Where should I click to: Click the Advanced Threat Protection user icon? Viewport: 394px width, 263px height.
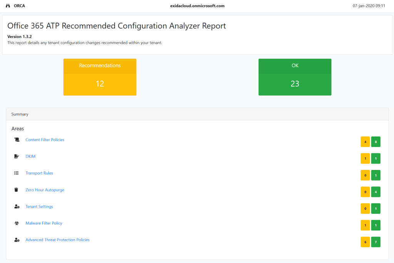(17, 240)
